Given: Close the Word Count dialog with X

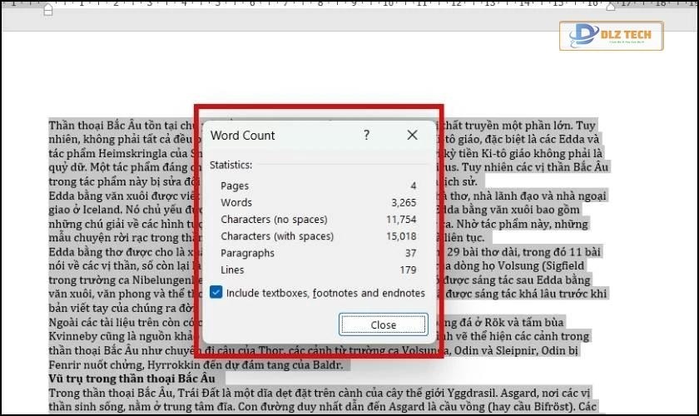Looking at the screenshot, I should click(412, 135).
